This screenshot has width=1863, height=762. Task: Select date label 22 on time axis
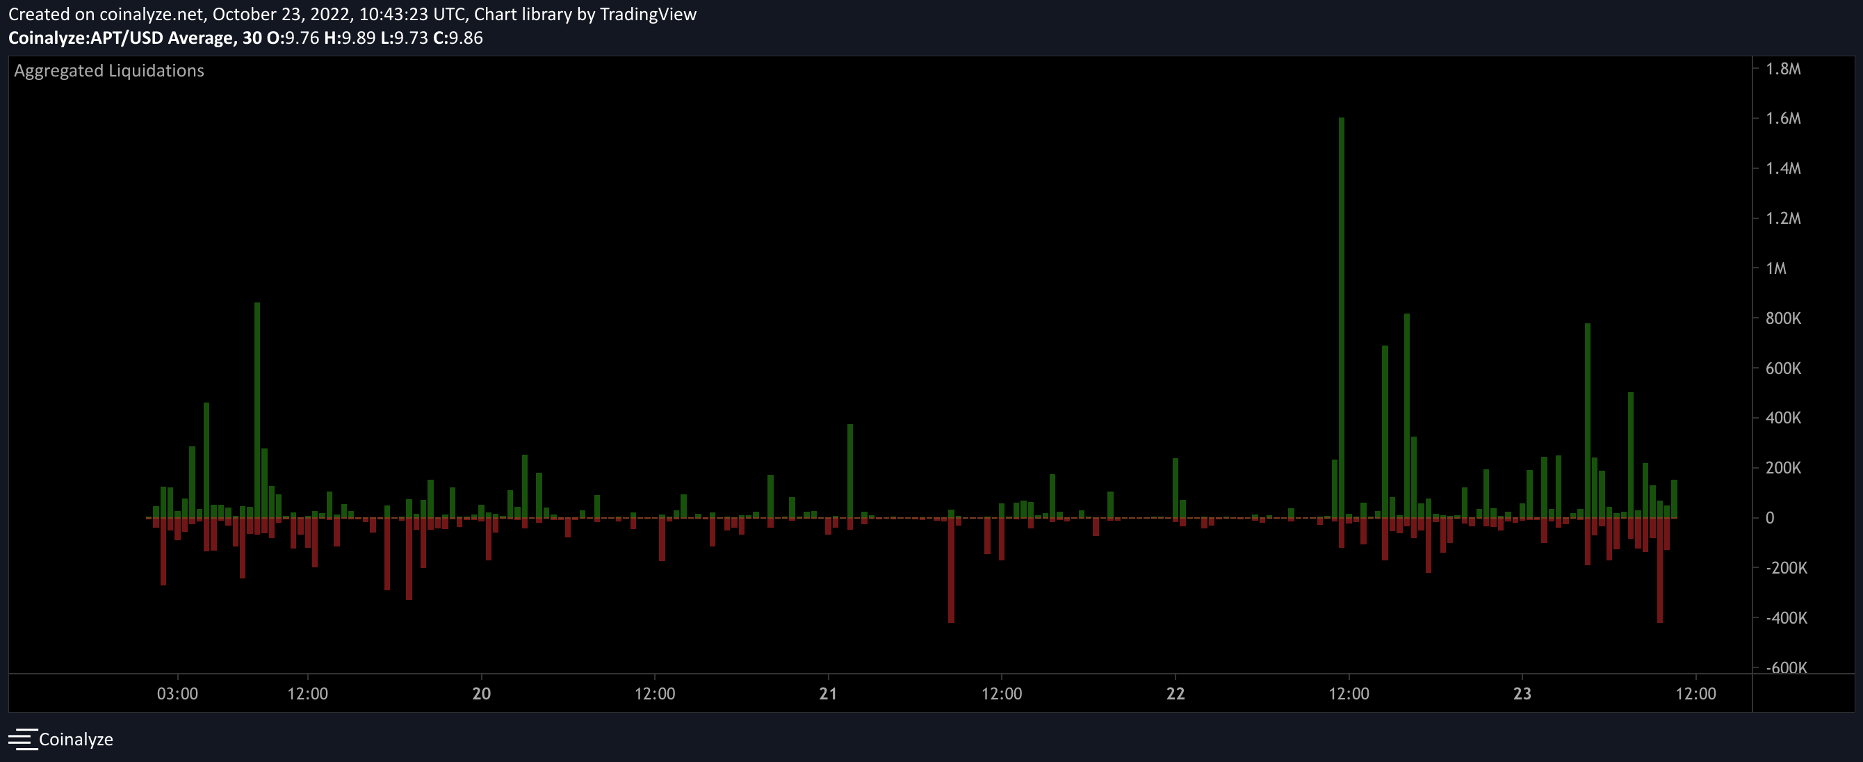(x=1175, y=694)
